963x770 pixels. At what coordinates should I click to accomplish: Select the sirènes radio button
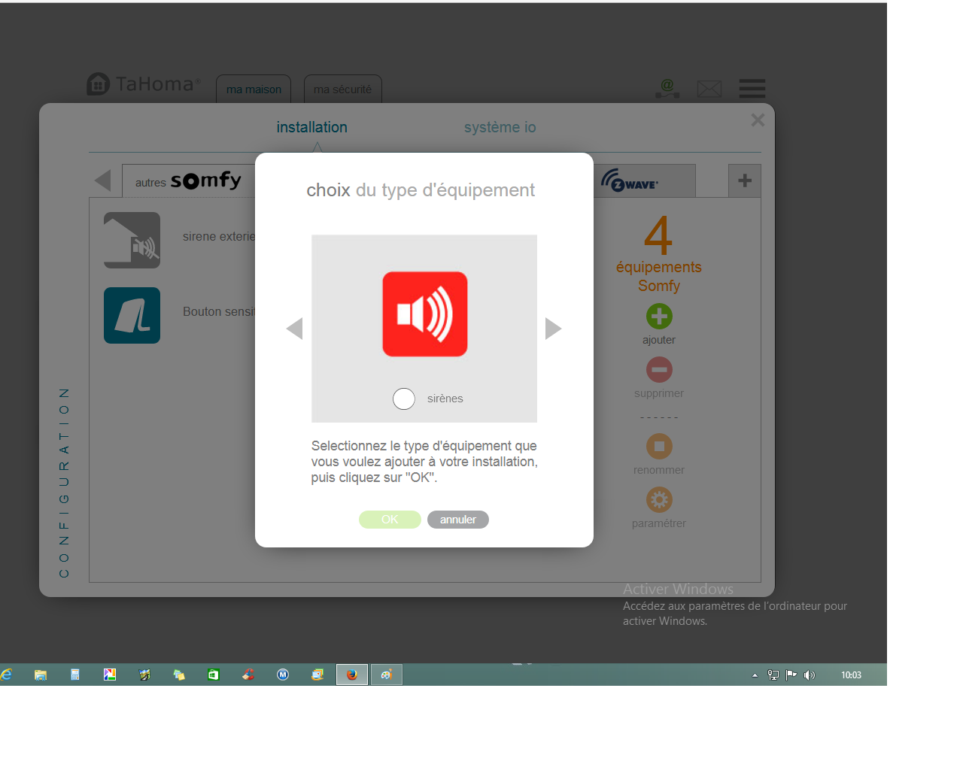click(404, 399)
